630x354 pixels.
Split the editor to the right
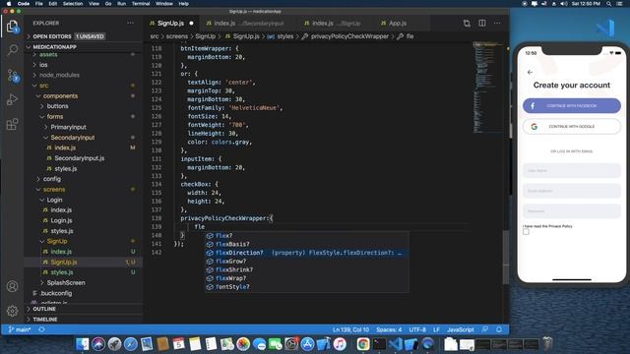[482, 23]
